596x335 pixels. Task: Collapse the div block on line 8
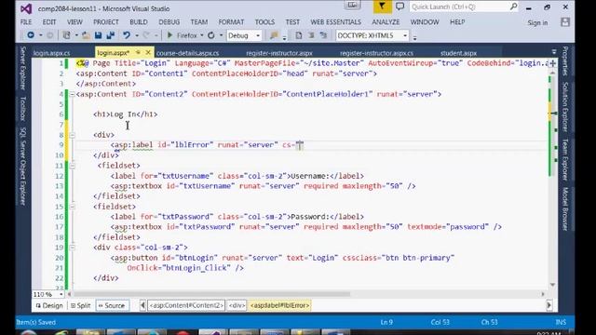73,135
